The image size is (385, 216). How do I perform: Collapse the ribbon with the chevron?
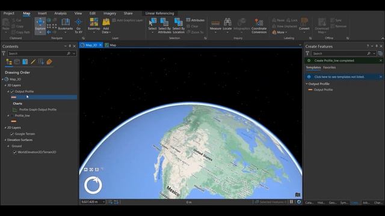(x=383, y=38)
